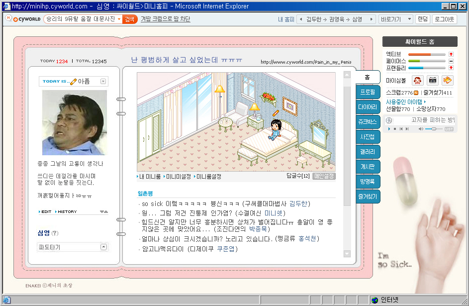
Task: Adjust the music player volume slider
Action: tap(434, 129)
